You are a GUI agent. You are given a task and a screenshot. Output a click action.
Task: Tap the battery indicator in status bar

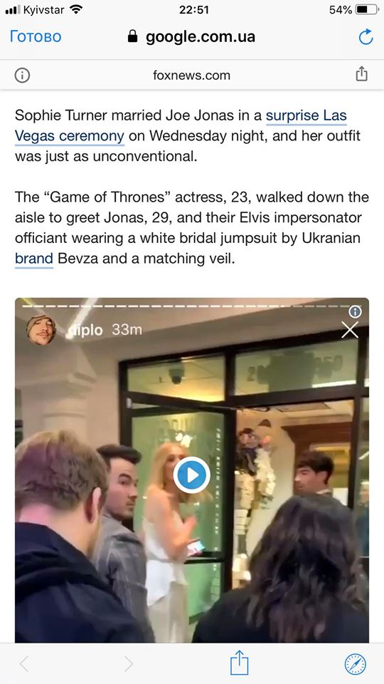(x=366, y=9)
